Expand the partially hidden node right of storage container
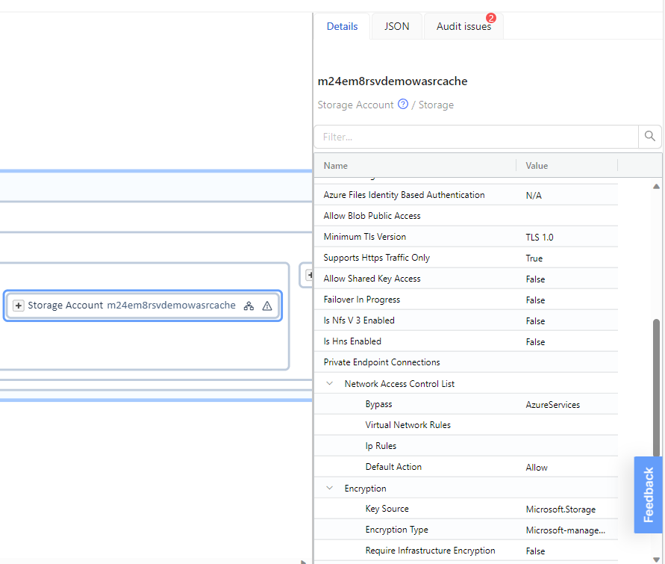Image resolution: width=665 pixels, height=564 pixels. click(x=309, y=275)
